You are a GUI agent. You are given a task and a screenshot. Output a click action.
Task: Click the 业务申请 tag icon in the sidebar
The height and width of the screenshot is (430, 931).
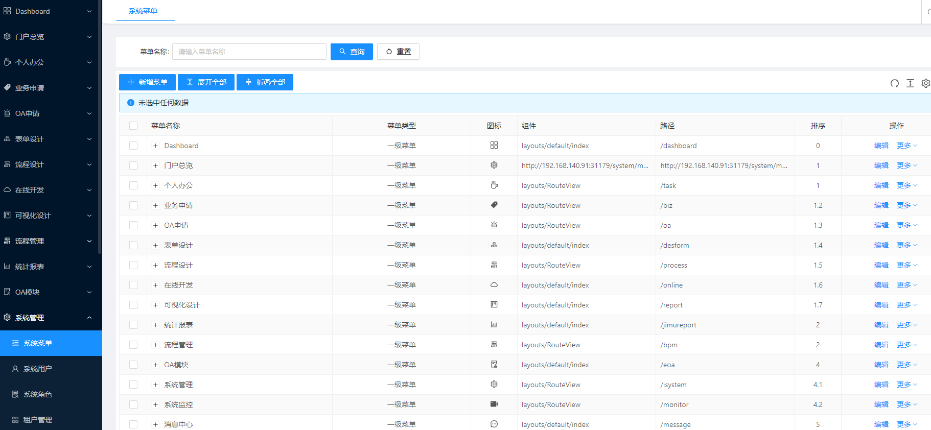7,87
